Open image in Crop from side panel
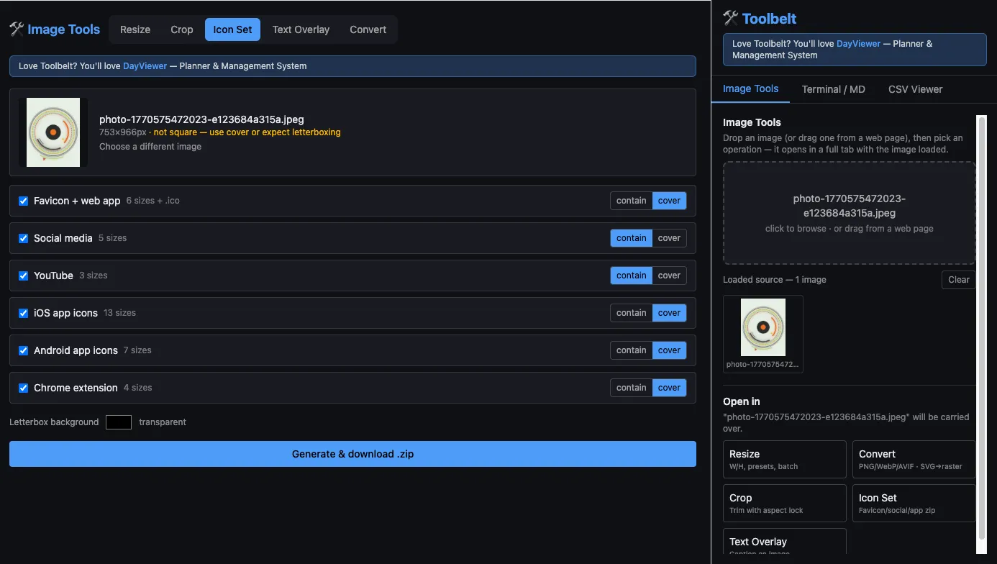997x564 pixels. (x=785, y=503)
